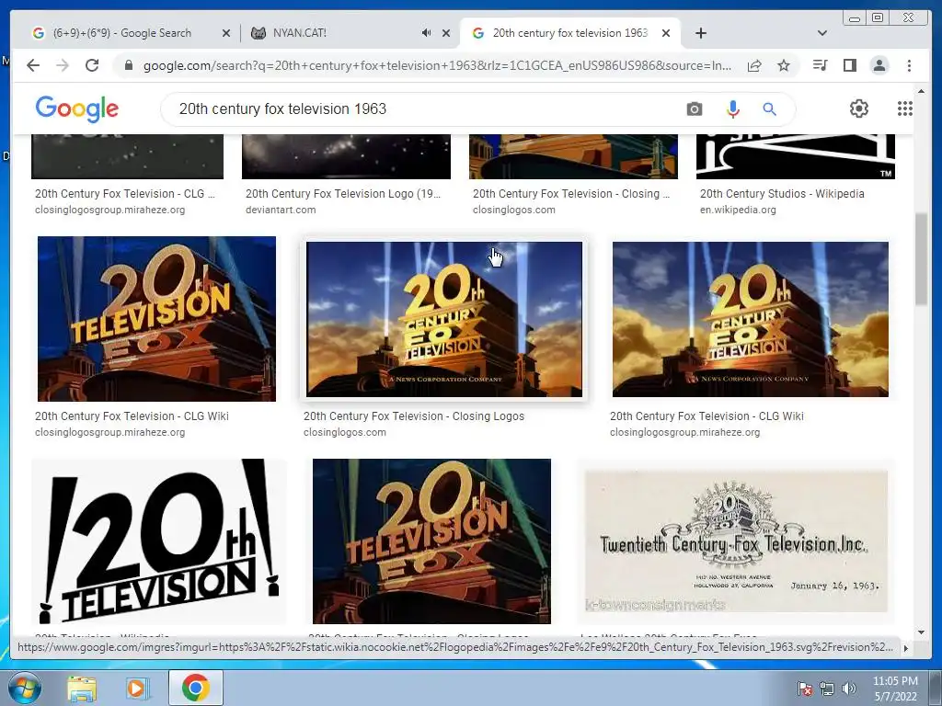Switch to (6+9)+(6*9) Google Search tab

click(132, 33)
